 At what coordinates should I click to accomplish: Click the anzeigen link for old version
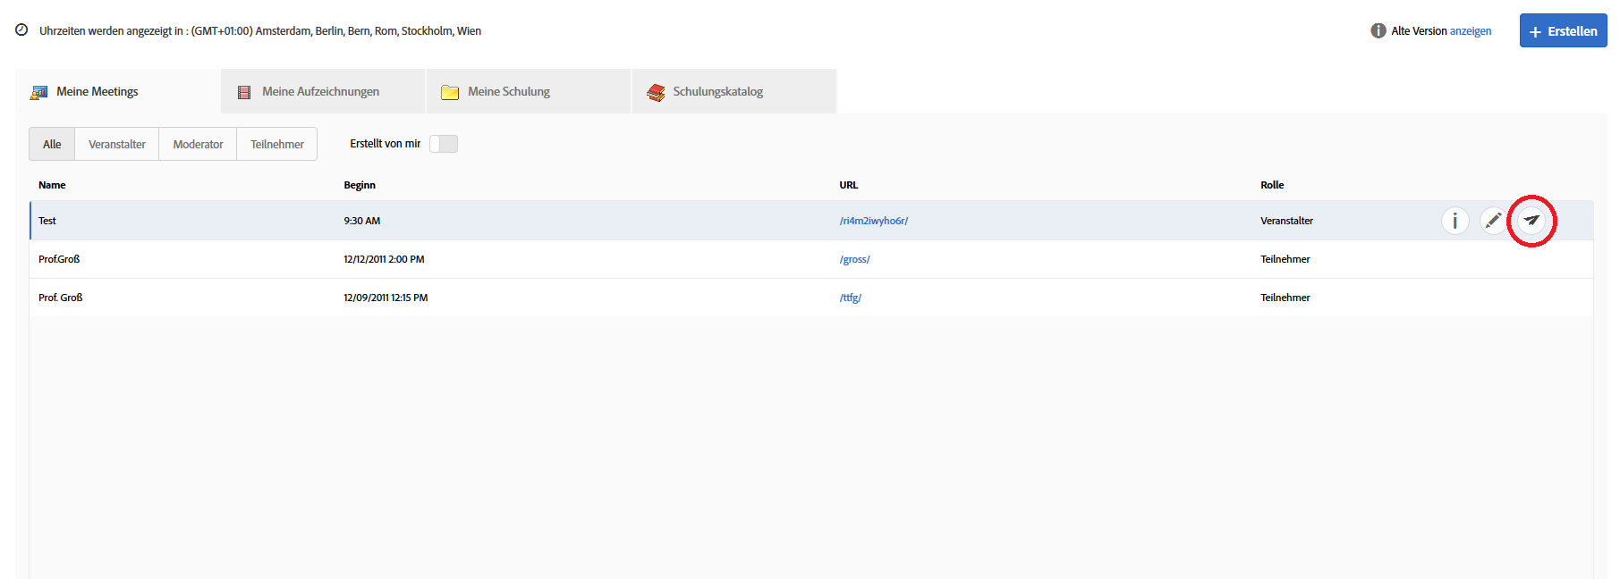(1471, 31)
